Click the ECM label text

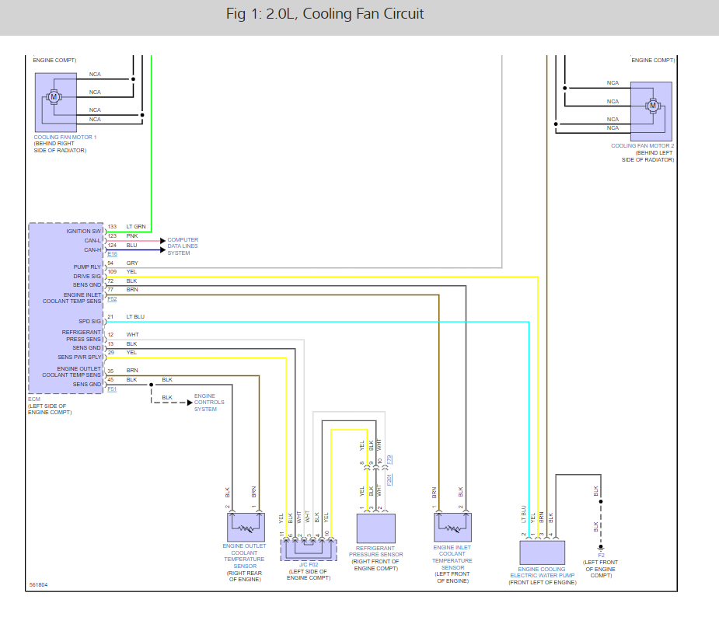pos(34,399)
